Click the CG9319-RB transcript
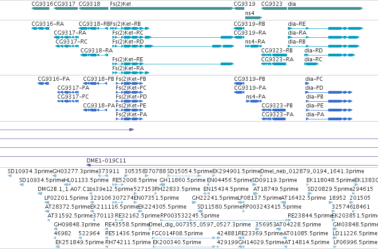Viewport: 378px width, 249px height. (239, 28)
